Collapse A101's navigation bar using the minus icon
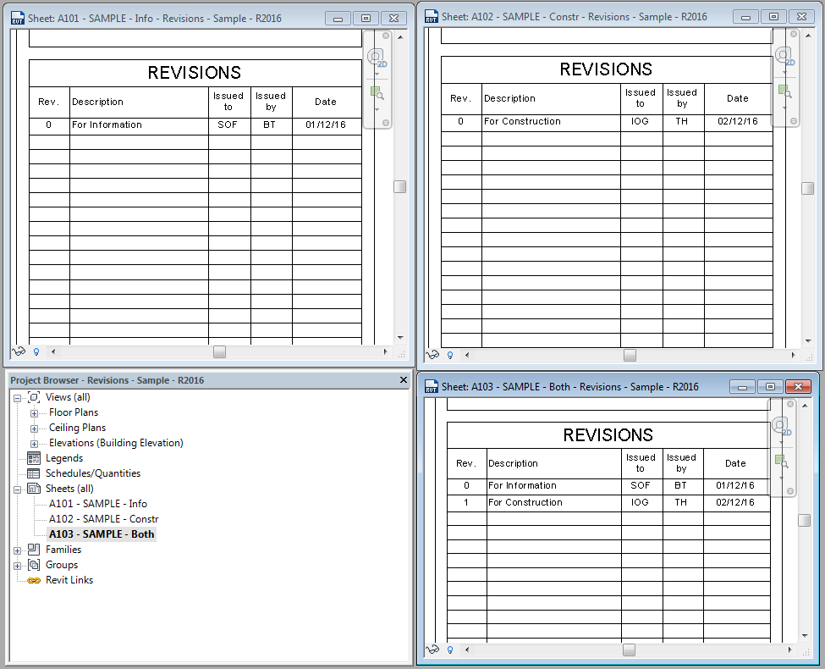825x669 pixels. (386, 122)
